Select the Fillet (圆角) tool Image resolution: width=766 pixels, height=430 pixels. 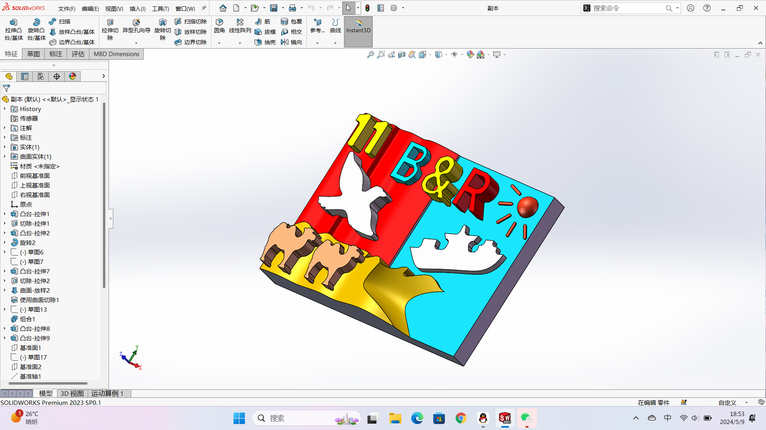coord(219,26)
